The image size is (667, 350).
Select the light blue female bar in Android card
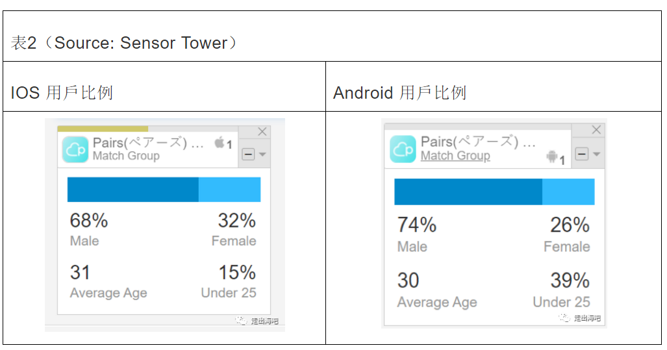pos(568,192)
